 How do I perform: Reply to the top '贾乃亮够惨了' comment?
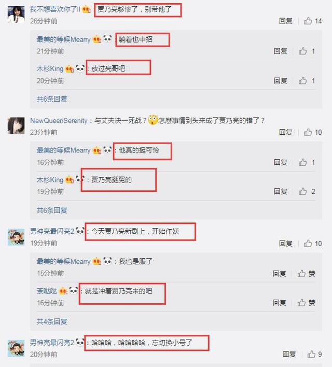coord(286,21)
